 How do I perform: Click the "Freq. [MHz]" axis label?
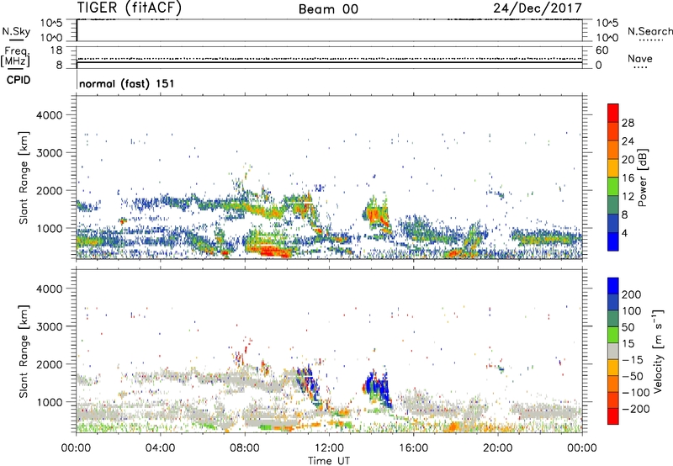click(x=15, y=56)
